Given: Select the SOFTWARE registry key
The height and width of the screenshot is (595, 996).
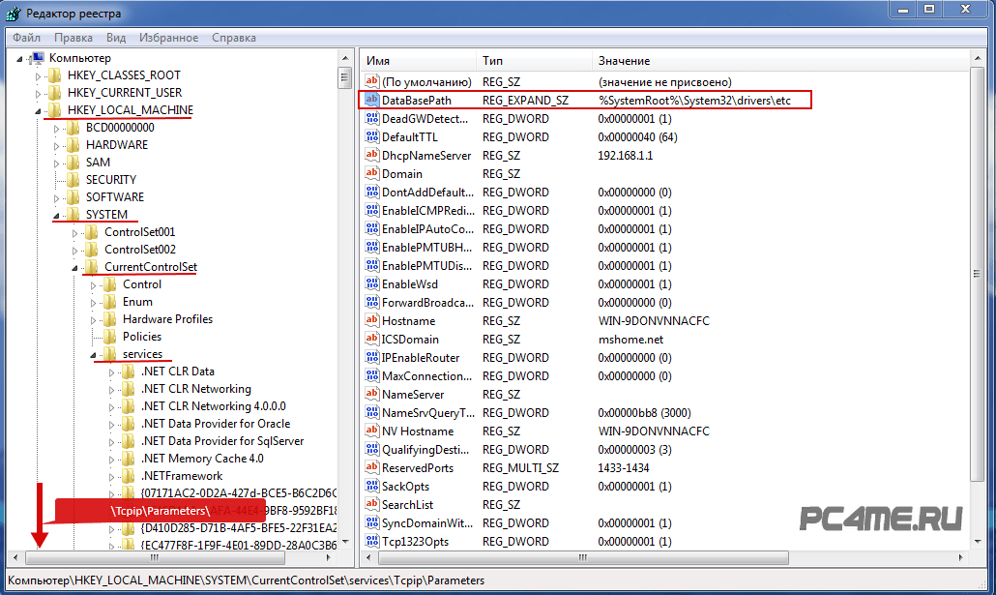Looking at the screenshot, I should (x=114, y=197).
